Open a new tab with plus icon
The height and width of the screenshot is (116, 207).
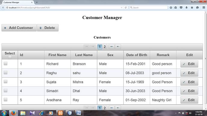37,2
